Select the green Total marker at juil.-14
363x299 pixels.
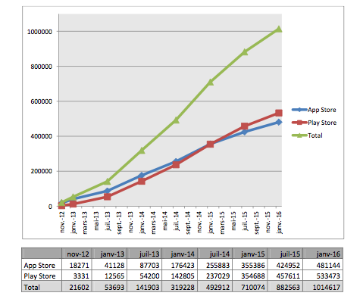point(176,120)
